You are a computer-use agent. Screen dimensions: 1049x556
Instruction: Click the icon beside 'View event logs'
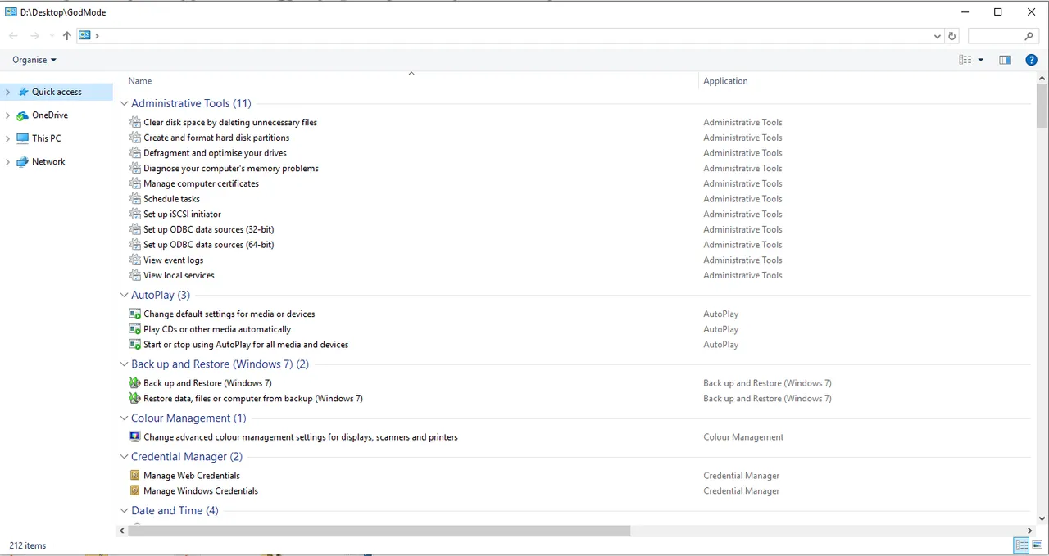pos(135,260)
